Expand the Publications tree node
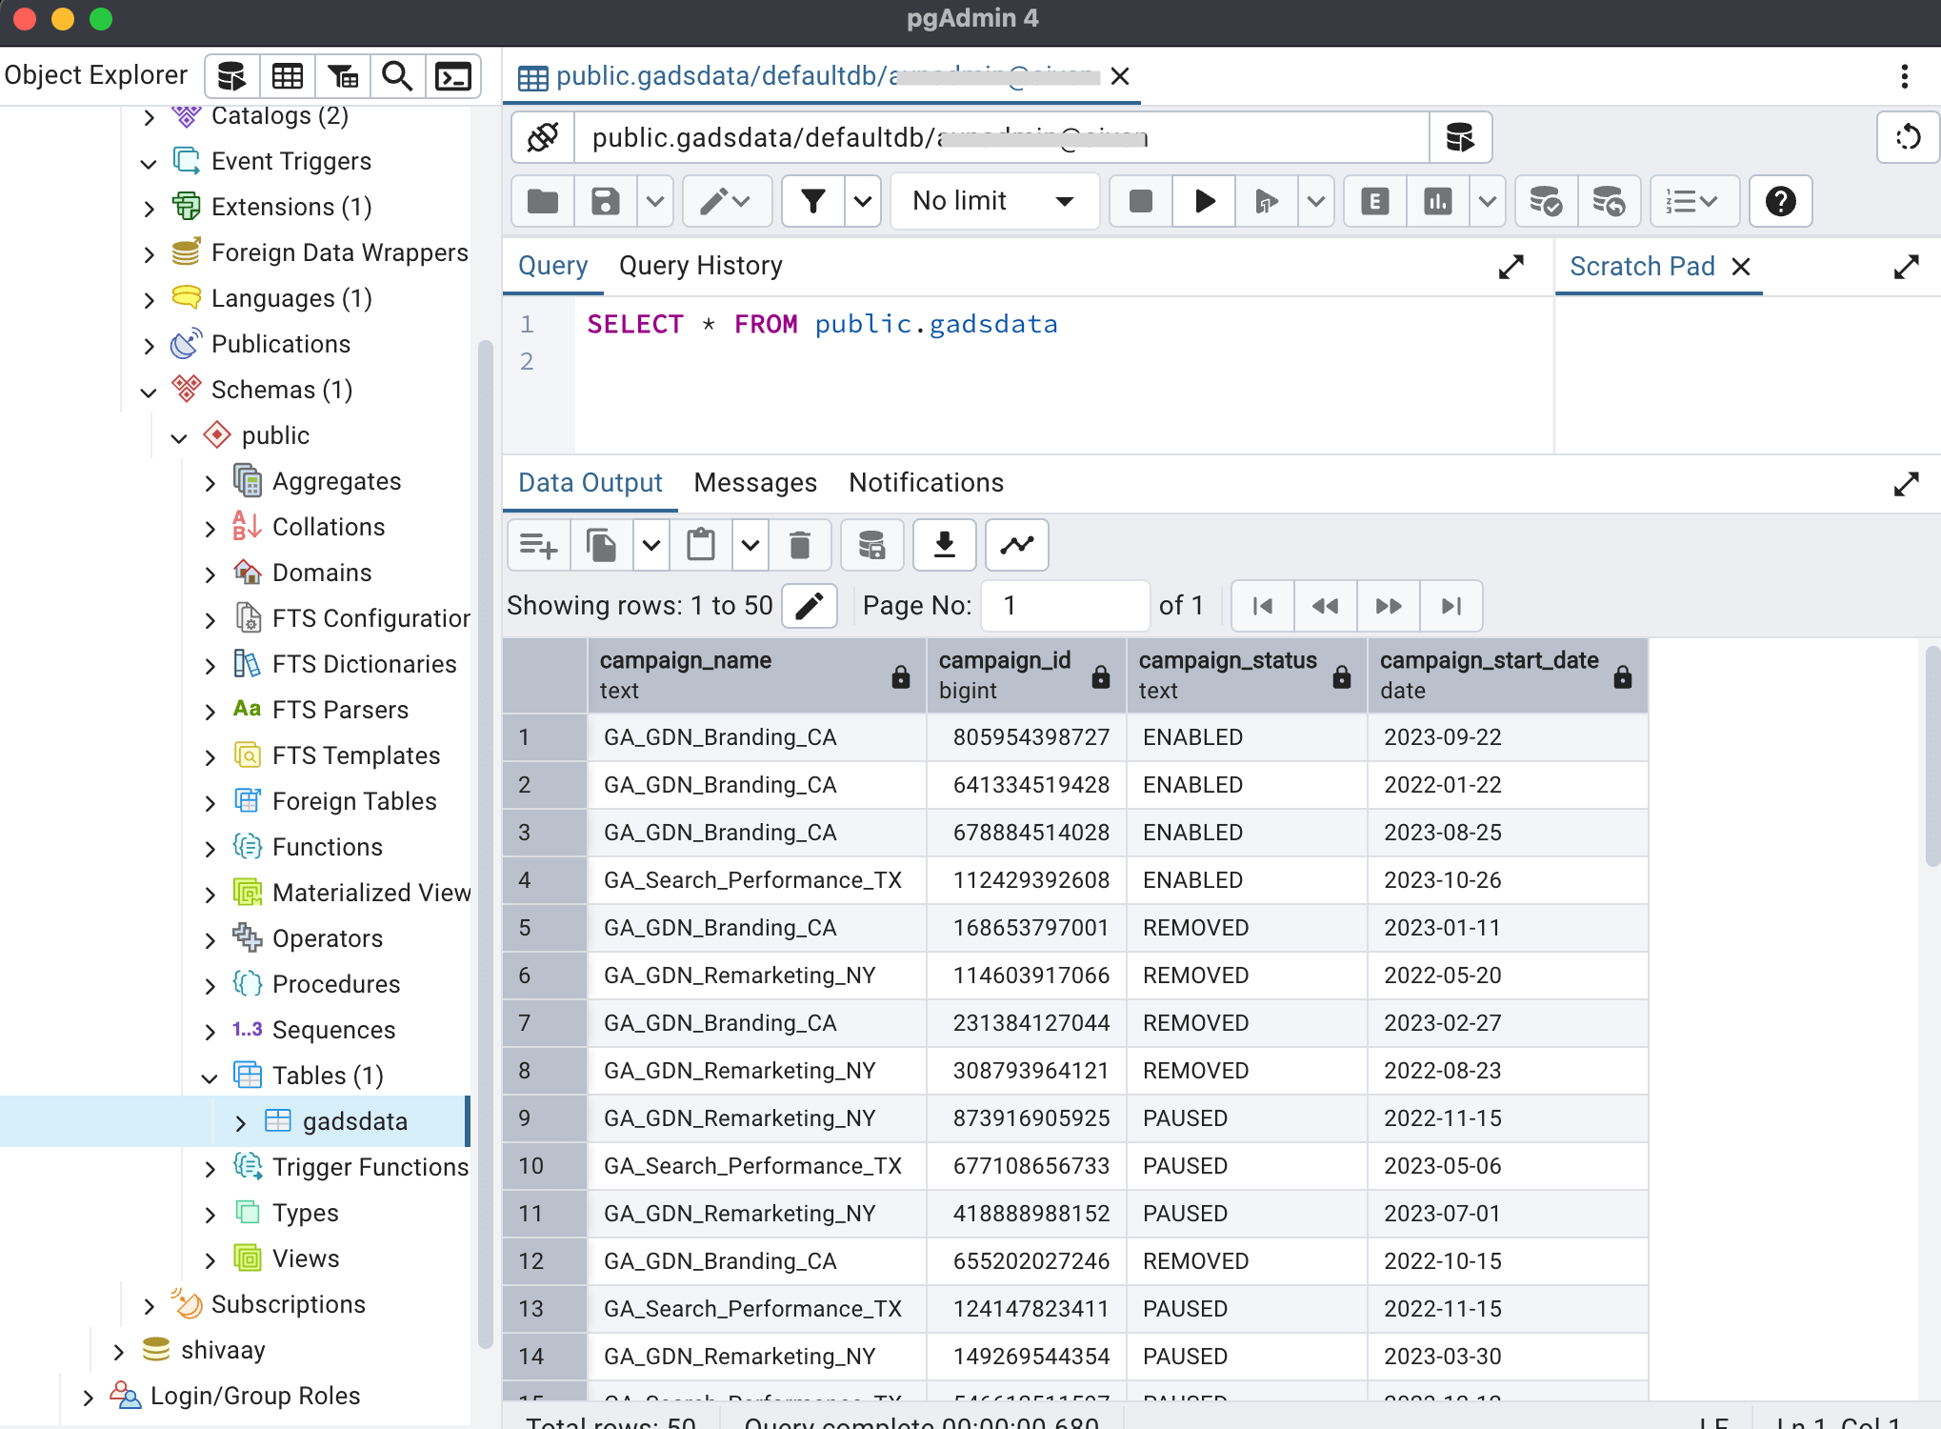 149,344
